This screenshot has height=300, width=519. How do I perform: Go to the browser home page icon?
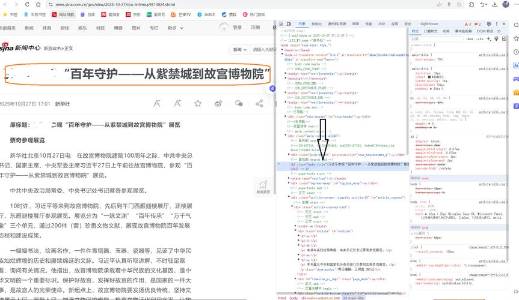point(38,4)
